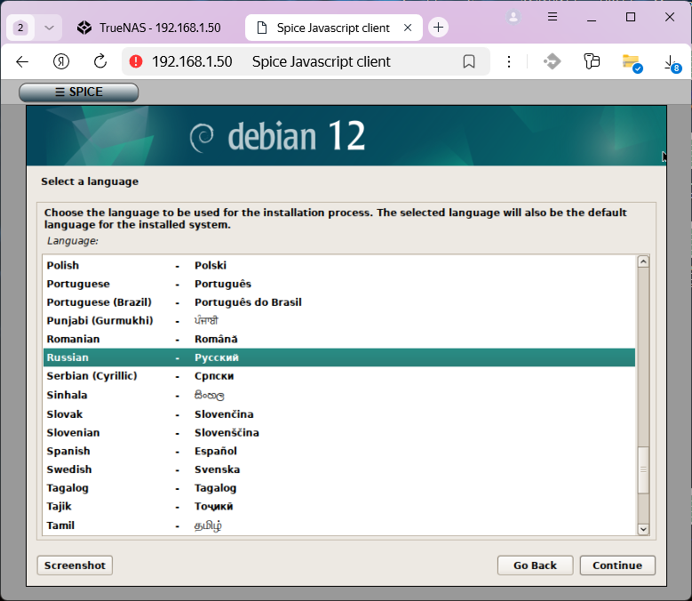This screenshot has height=601, width=692.
Task: Open the downloads icon with badge 8
Action: (672, 63)
